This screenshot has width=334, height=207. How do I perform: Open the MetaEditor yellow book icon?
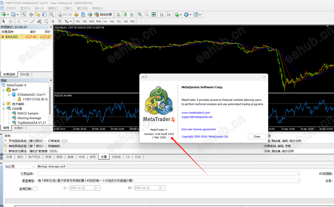click(x=76, y=15)
